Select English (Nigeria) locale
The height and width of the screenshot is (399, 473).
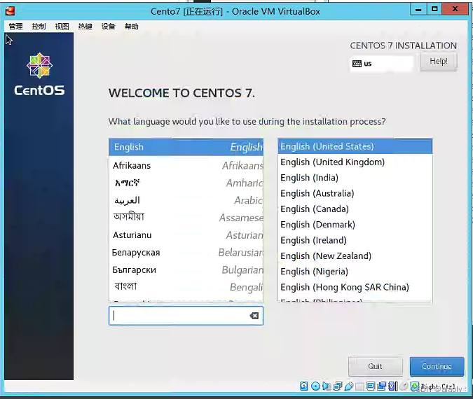click(x=355, y=272)
